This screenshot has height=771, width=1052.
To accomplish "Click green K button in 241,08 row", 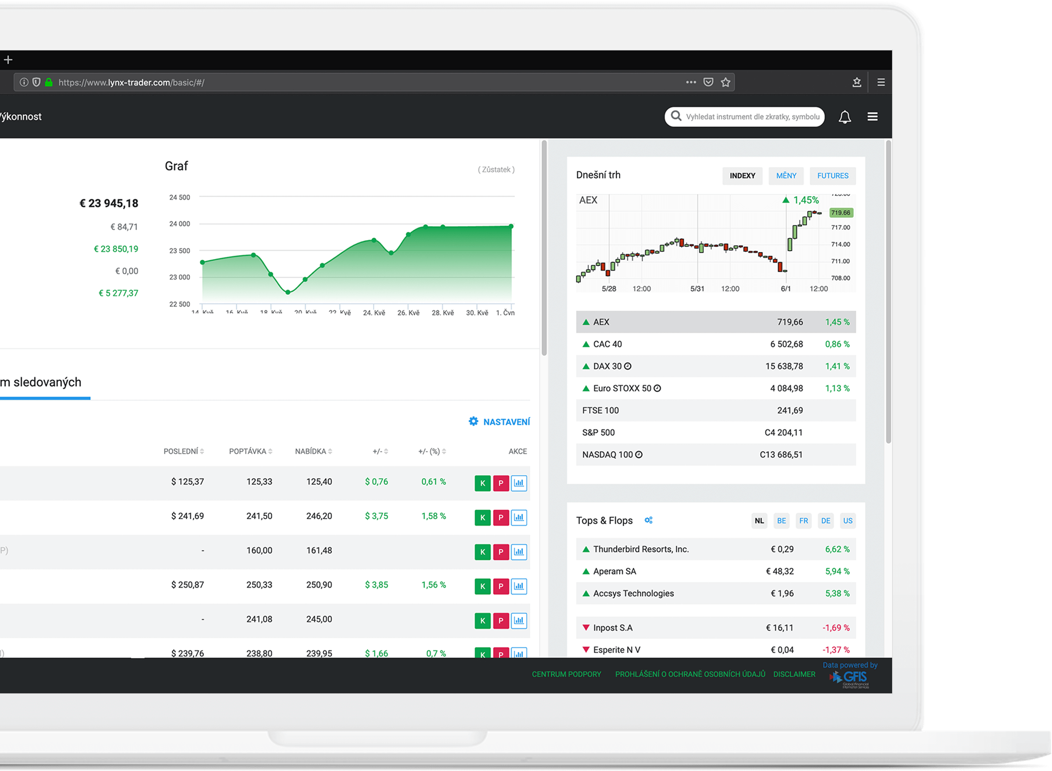I will click(x=482, y=621).
